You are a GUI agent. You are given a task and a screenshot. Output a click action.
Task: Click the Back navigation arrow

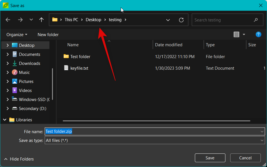pos(8,20)
